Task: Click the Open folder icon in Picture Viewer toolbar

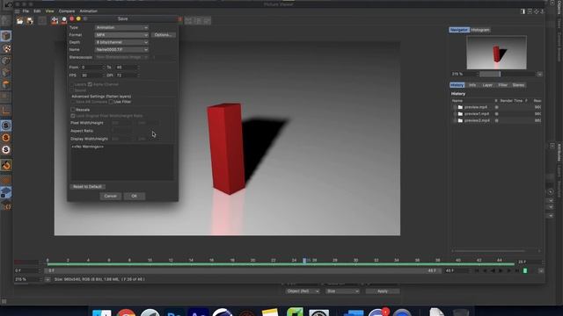Action: pos(19,21)
